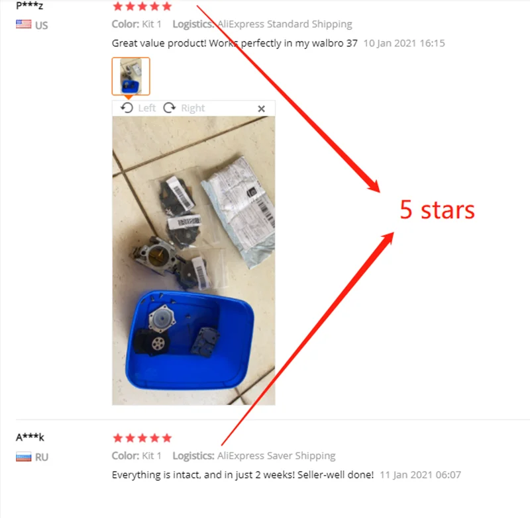Click the 10 Jan 2021 16:15 timestamp
This screenshot has width=530, height=518.
(404, 43)
